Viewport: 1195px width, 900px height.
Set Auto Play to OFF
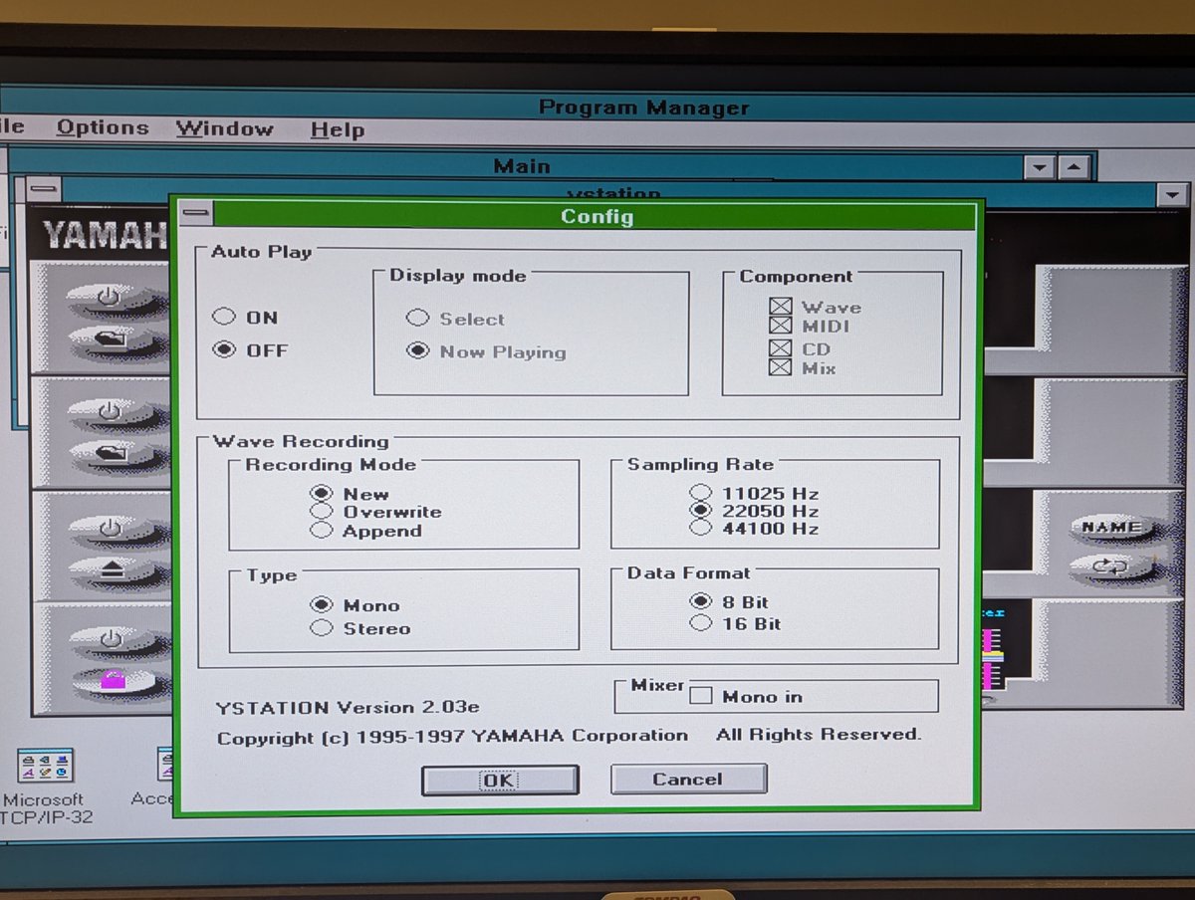(250, 350)
